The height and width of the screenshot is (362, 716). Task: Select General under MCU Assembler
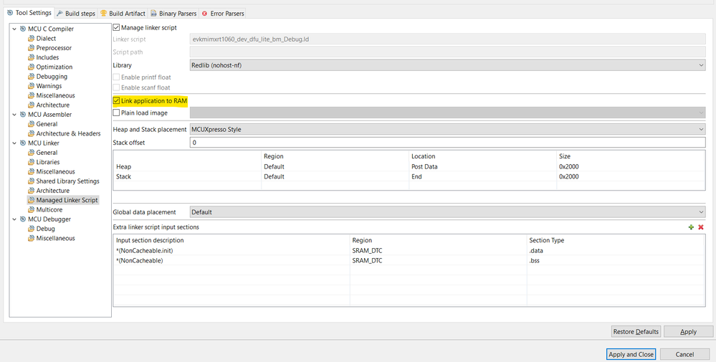[47, 124]
